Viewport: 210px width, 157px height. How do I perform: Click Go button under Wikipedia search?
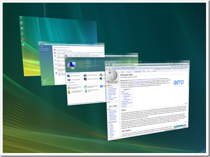tap(110, 106)
